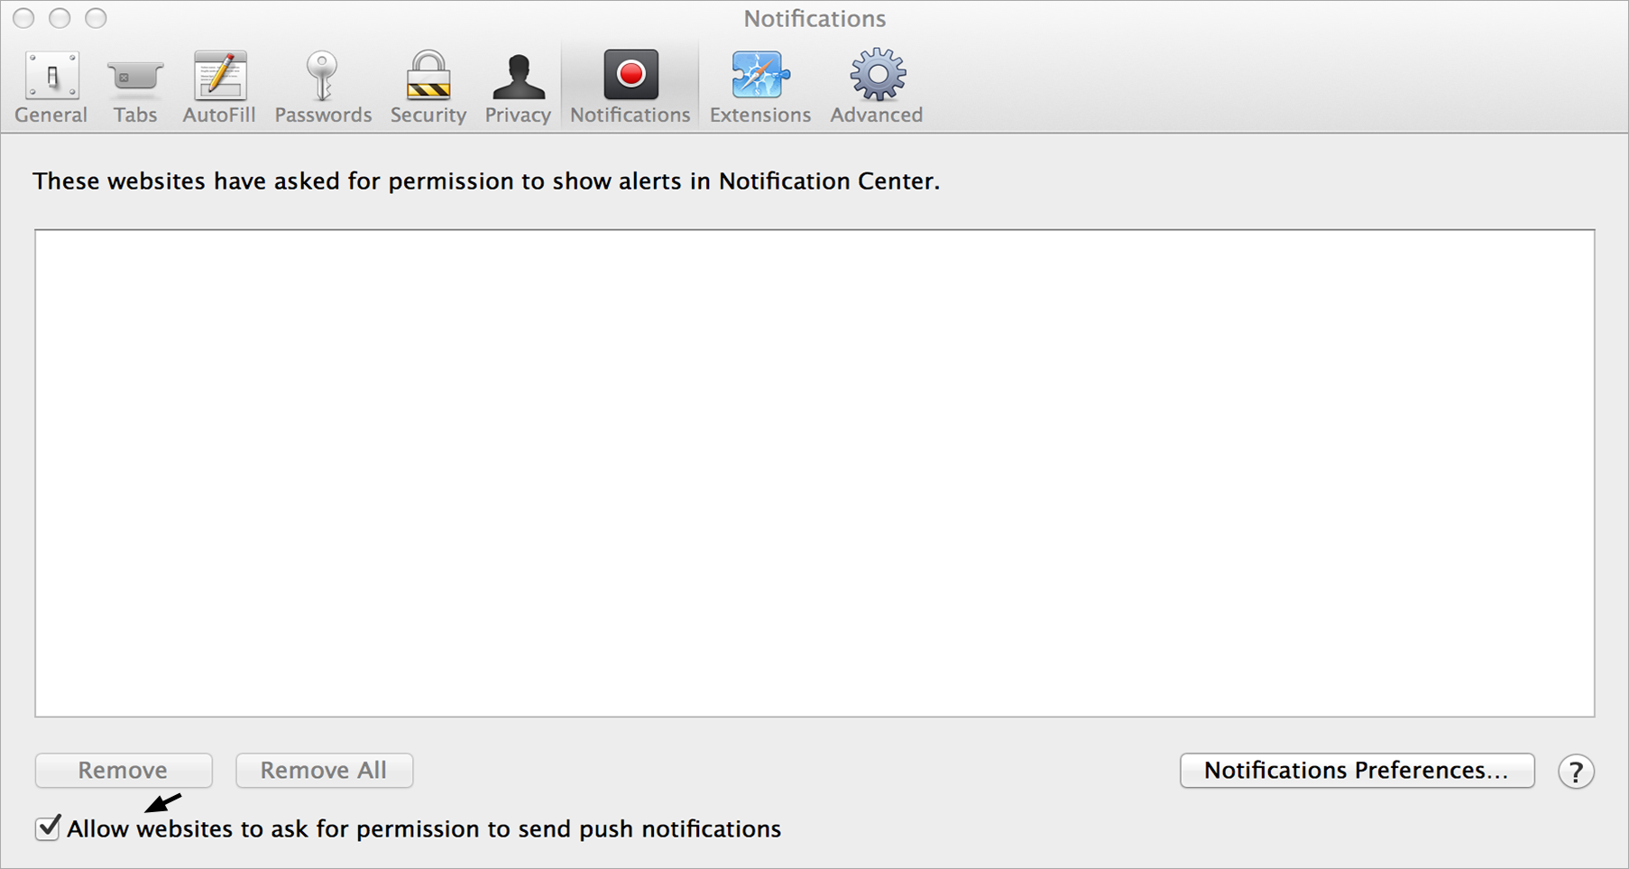Click the Advanced tab label text
The width and height of the screenshot is (1629, 869).
pyautogui.click(x=877, y=116)
